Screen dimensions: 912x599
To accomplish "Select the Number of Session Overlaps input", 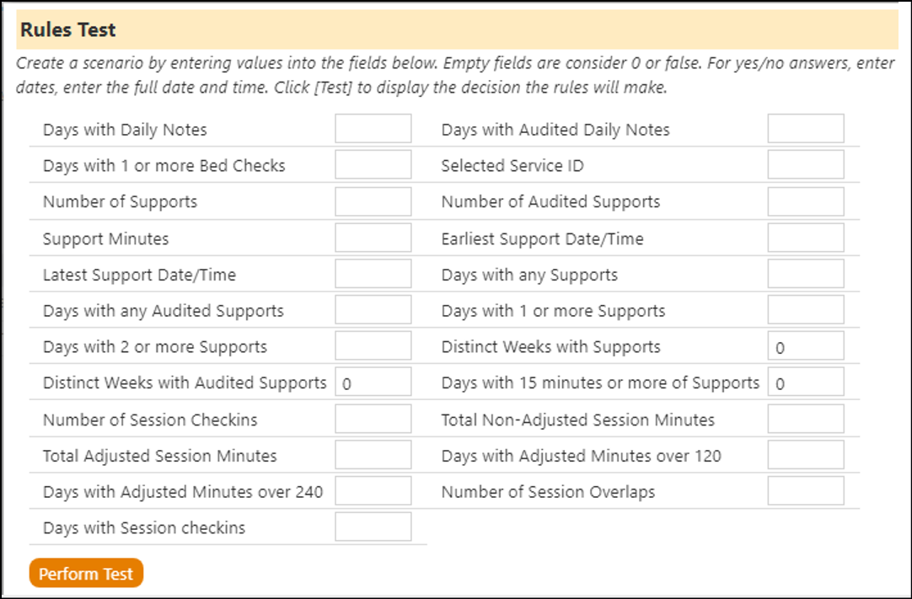I will pos(806,491).
